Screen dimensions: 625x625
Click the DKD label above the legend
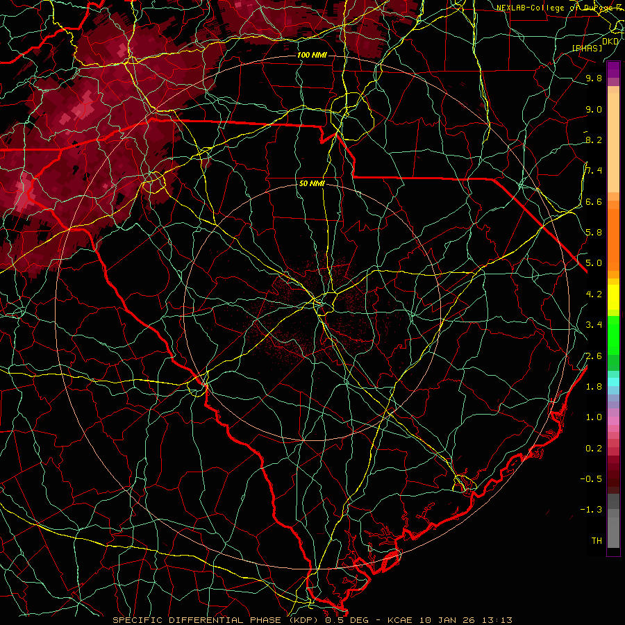610,42
